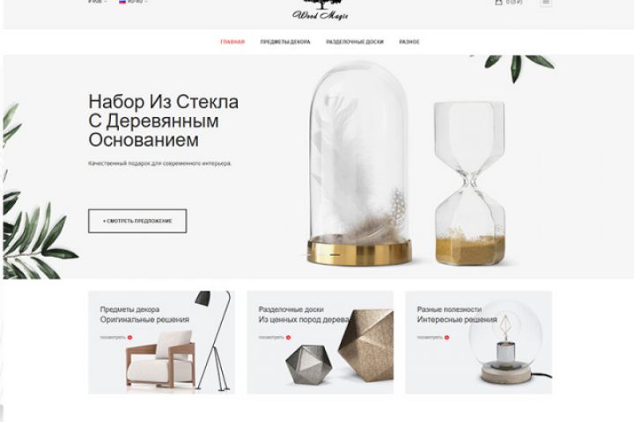634x422 pixels.
Task: Open the Разное menu item
Action: (409, 41)
